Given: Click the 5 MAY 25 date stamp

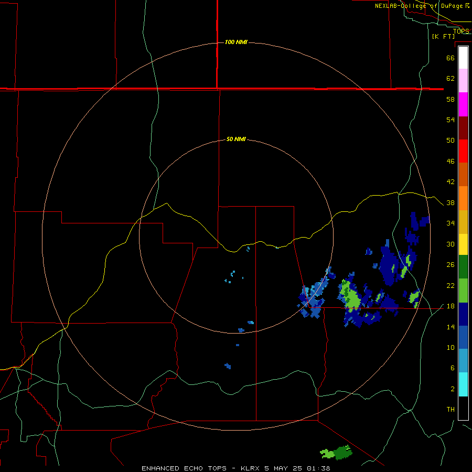Looking at the screenshot, I should 283,468.
